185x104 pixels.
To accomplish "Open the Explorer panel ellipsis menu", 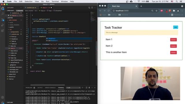I will click(21, 8).
